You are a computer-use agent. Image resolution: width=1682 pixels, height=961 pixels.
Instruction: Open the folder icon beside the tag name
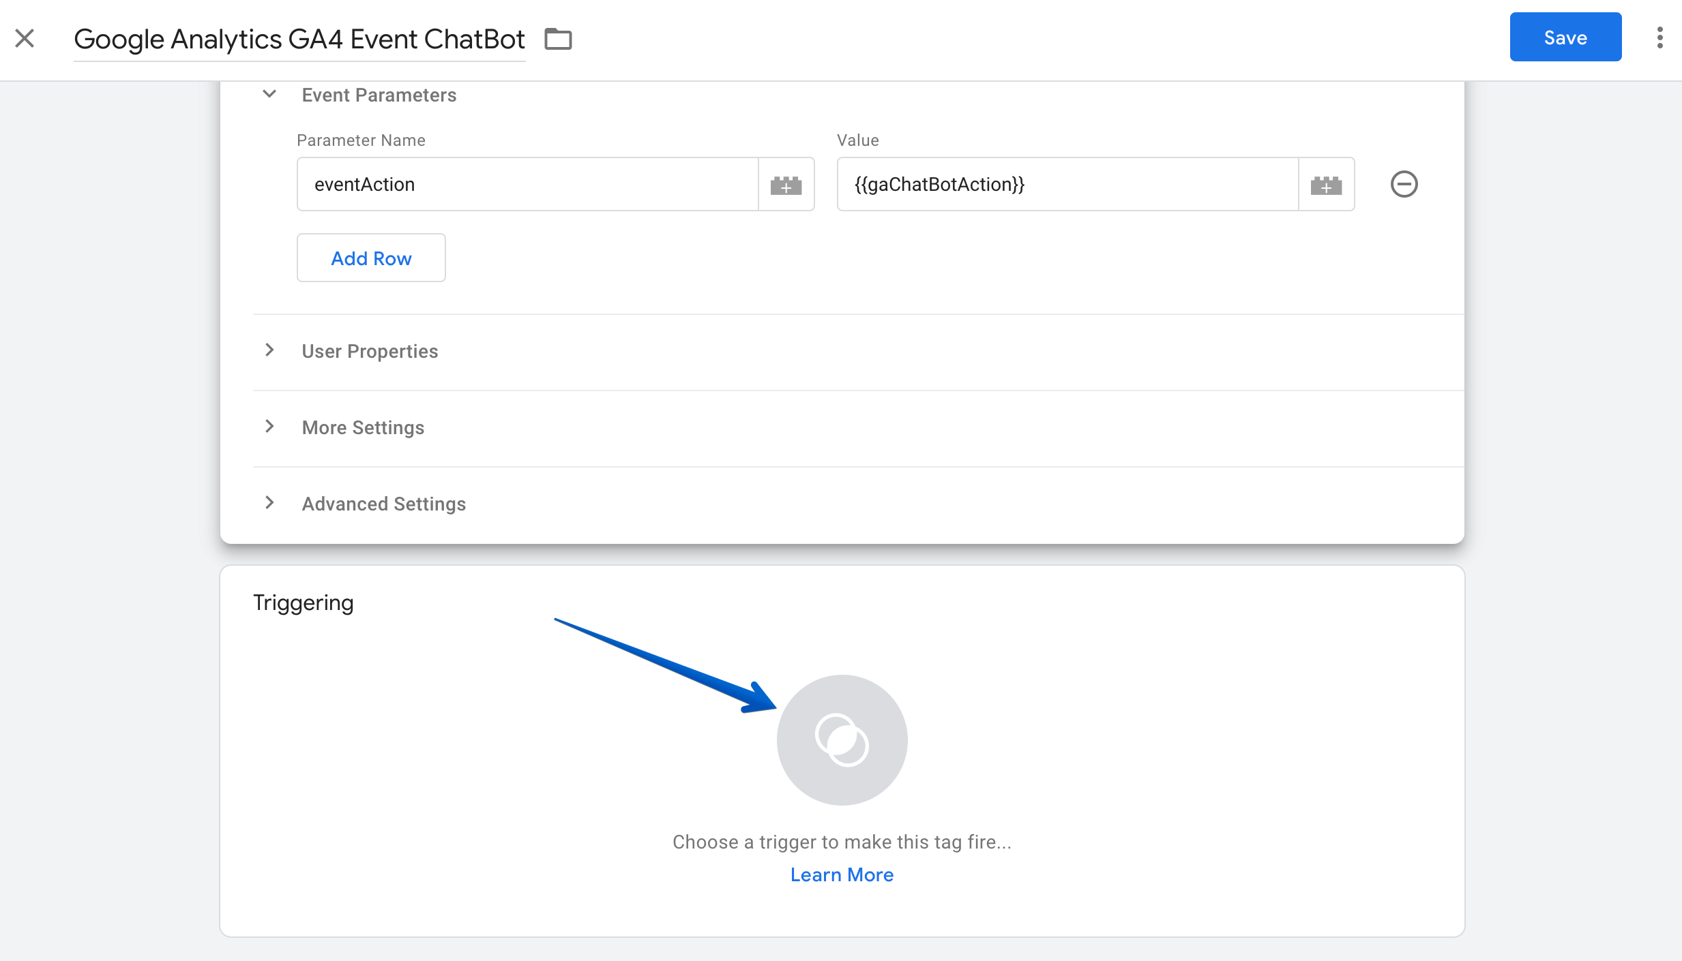coord(558,39)
